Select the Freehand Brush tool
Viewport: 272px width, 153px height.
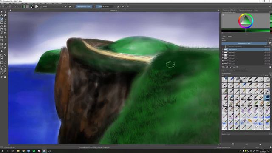pos(2,19)
